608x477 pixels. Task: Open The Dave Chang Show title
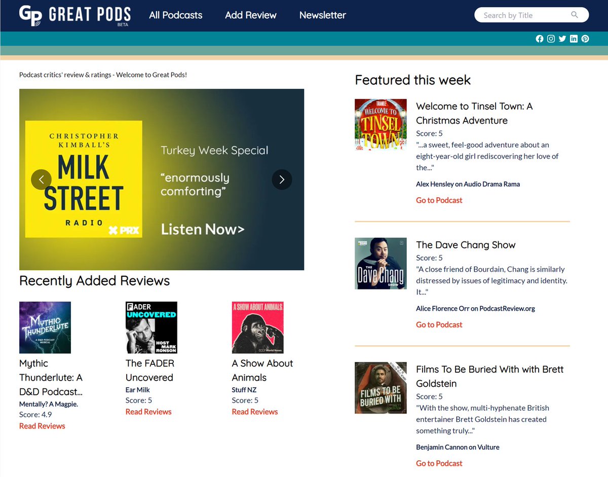[x=466, y=245]
